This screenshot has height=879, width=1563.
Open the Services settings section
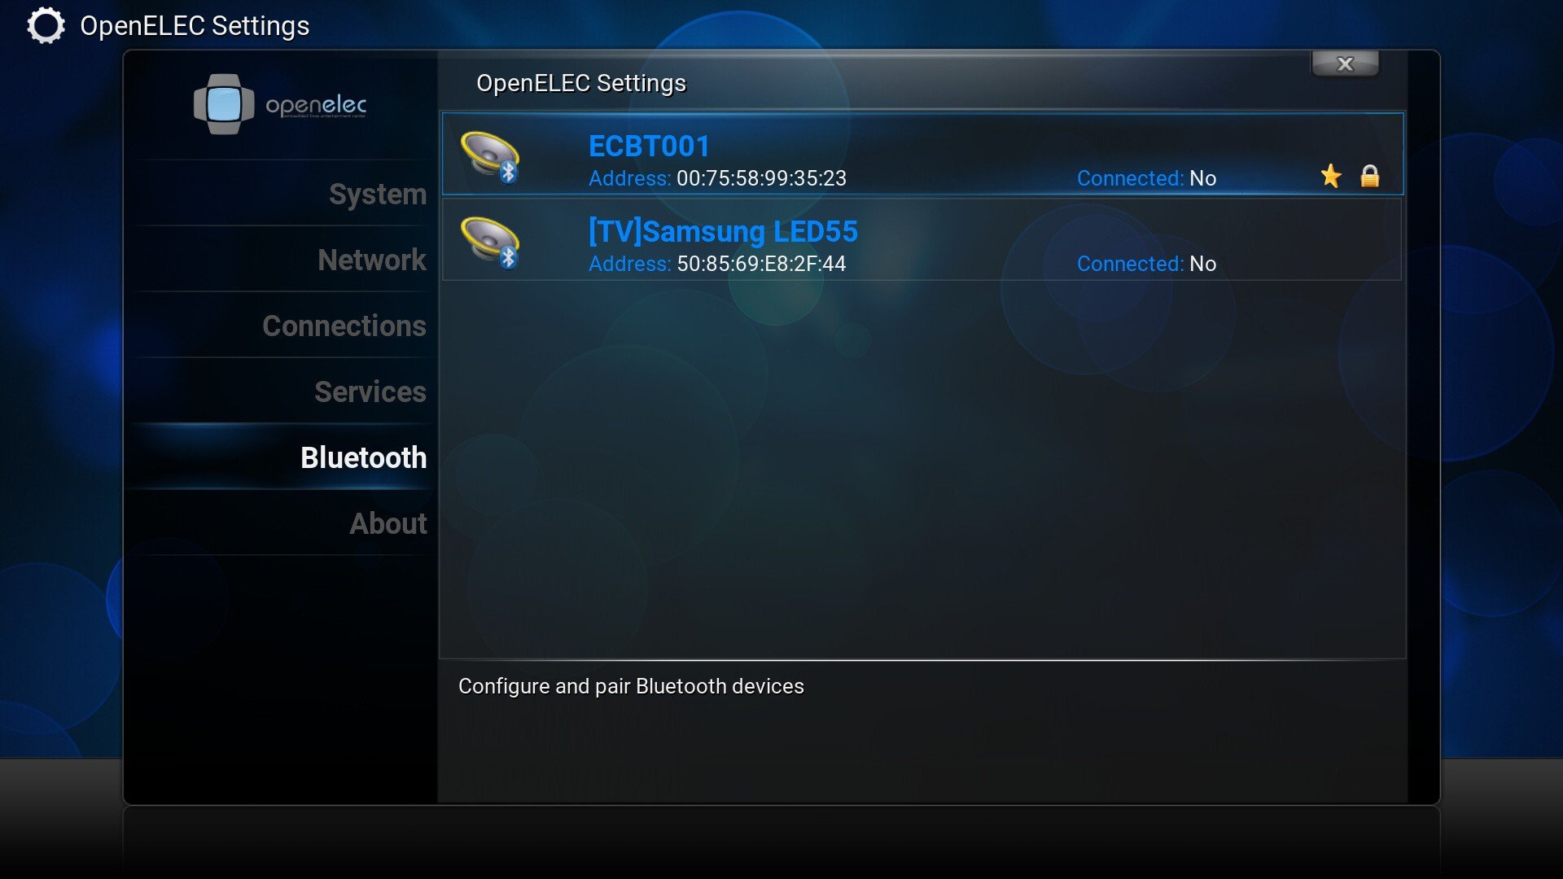point(370,391)
